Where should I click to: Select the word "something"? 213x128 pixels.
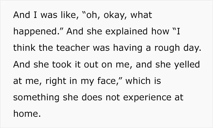(x=36, y=98)
